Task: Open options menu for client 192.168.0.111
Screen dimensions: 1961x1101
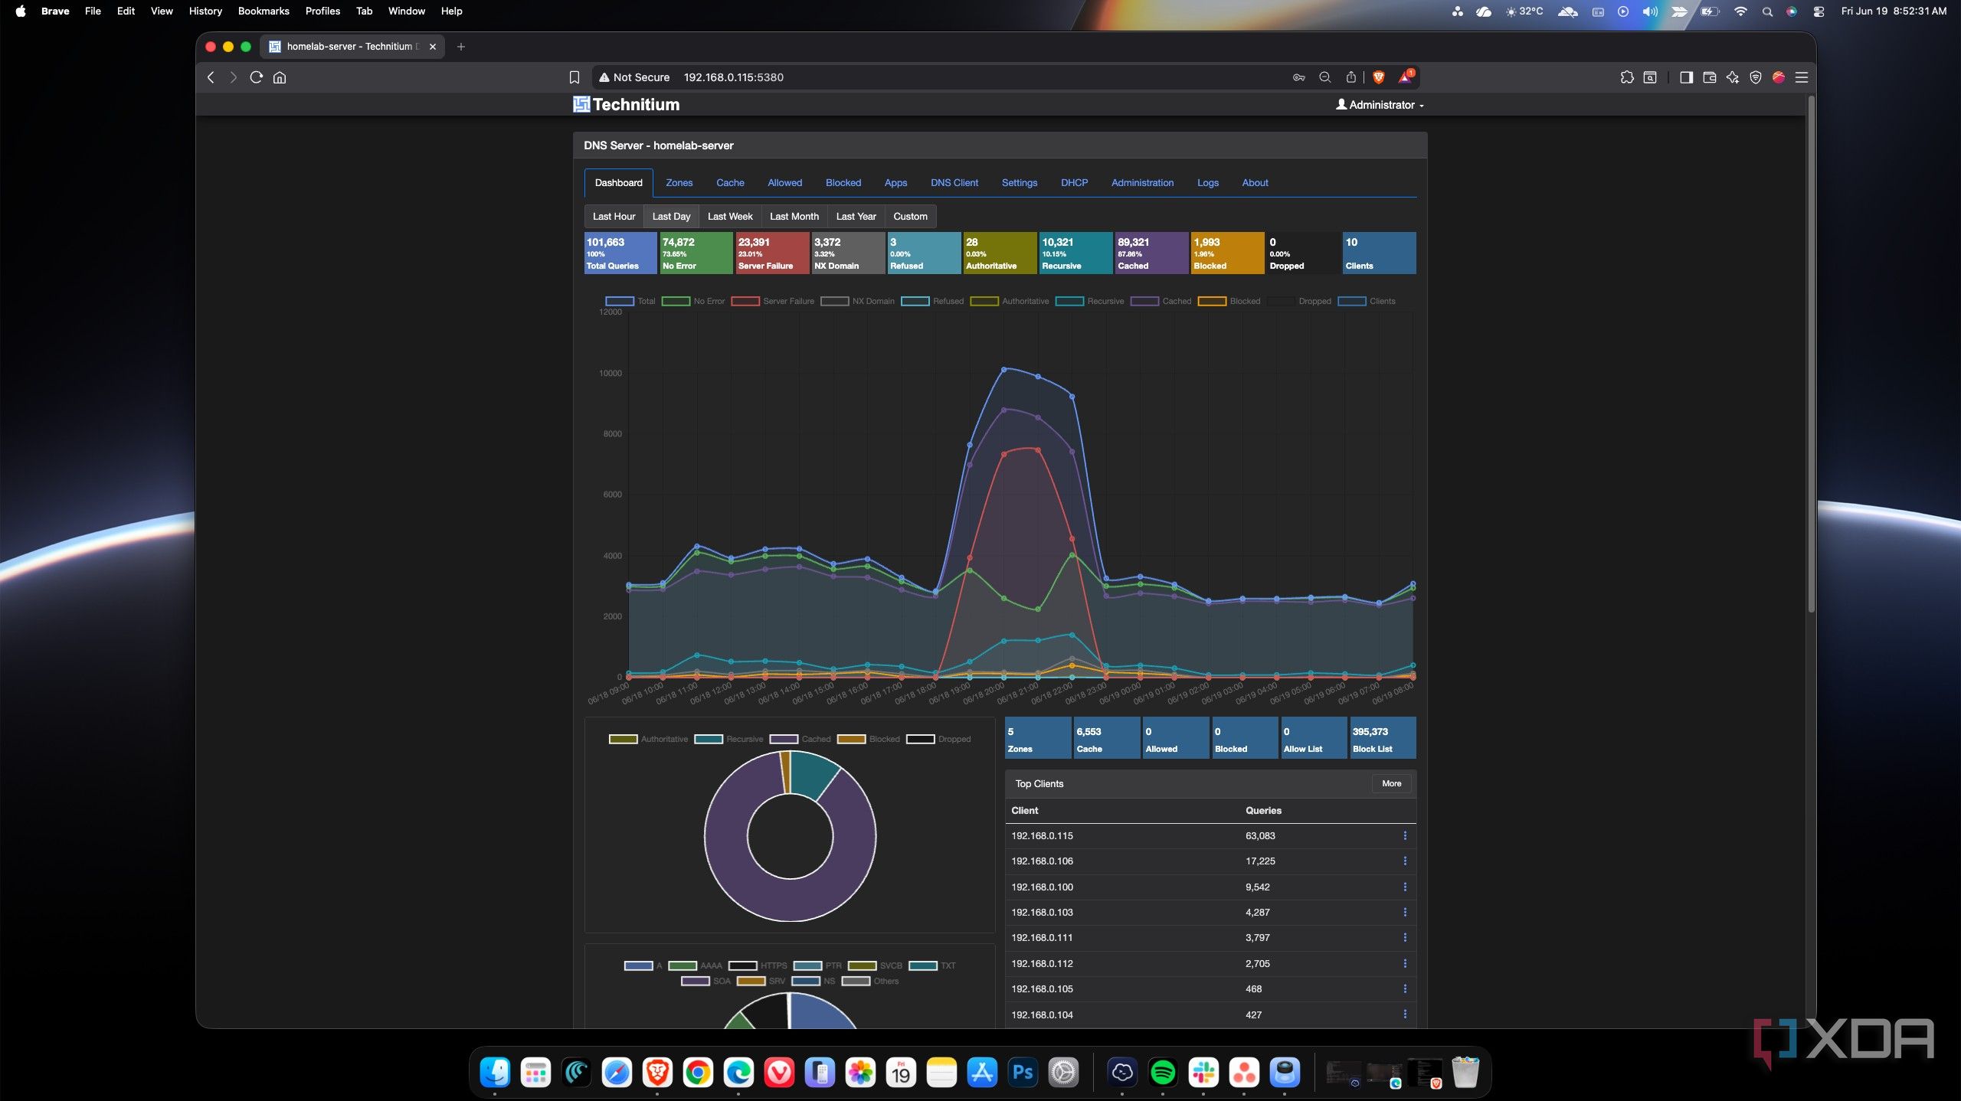Action: coord(1405,938)
